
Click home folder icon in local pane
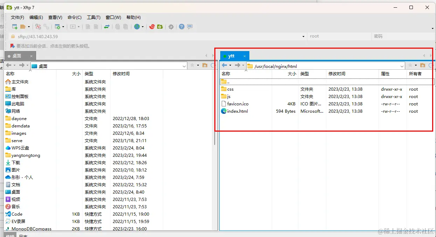(205, 65)
